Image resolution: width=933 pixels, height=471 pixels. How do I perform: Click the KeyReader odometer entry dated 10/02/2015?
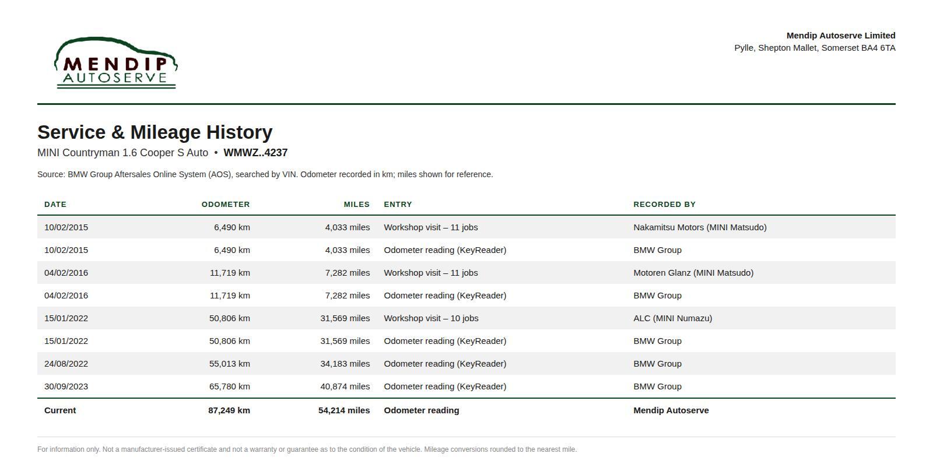[x=445, y=250]
